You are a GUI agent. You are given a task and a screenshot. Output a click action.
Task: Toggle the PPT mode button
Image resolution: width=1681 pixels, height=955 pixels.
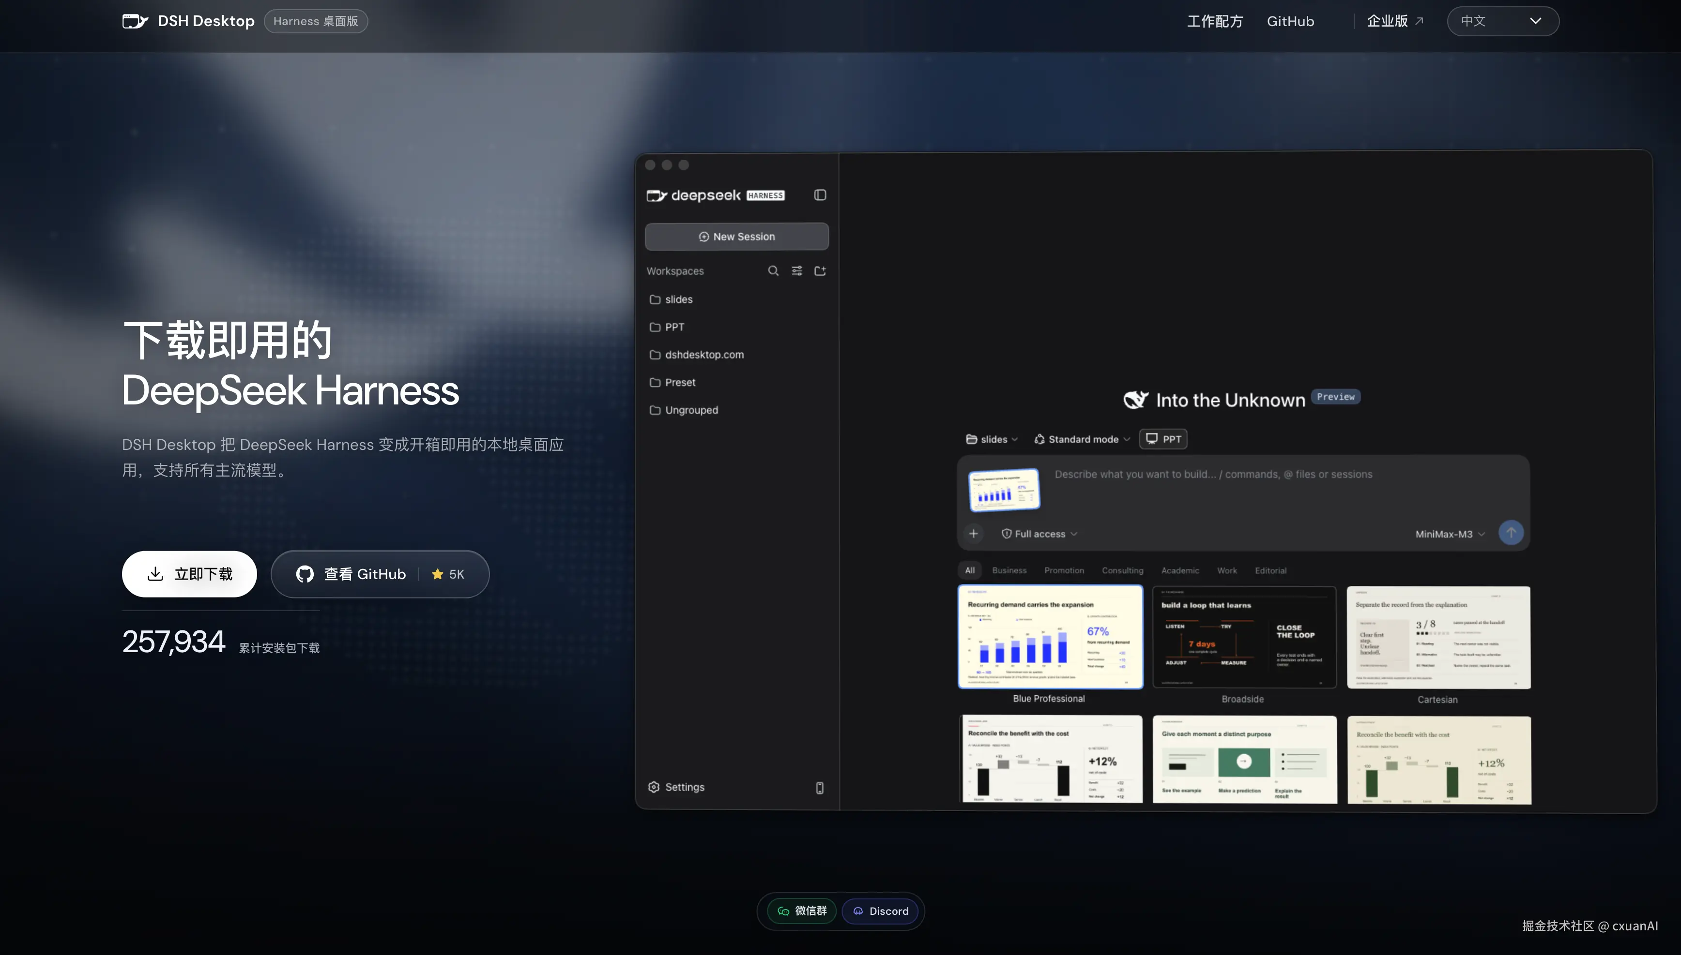point(1163,439)
